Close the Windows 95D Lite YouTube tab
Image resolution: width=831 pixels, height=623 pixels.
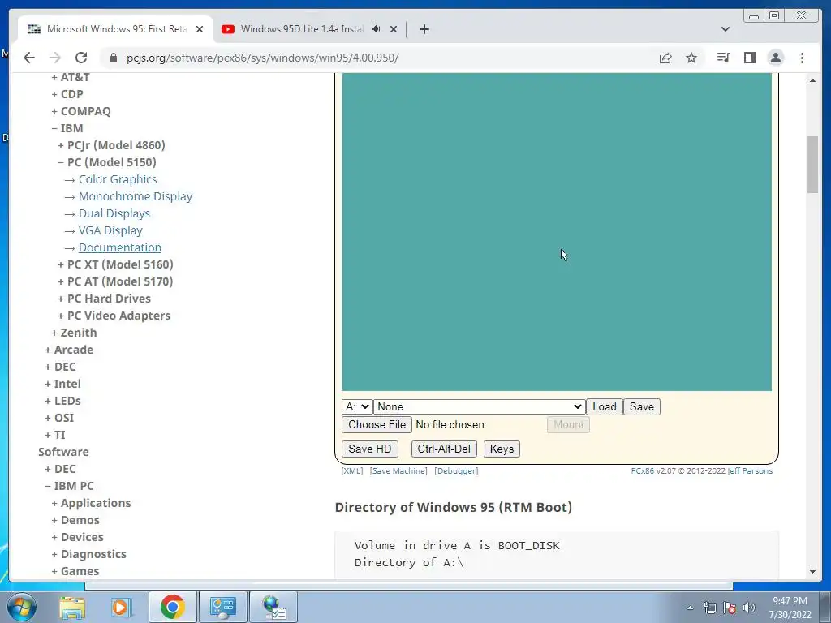pos(394,29)
